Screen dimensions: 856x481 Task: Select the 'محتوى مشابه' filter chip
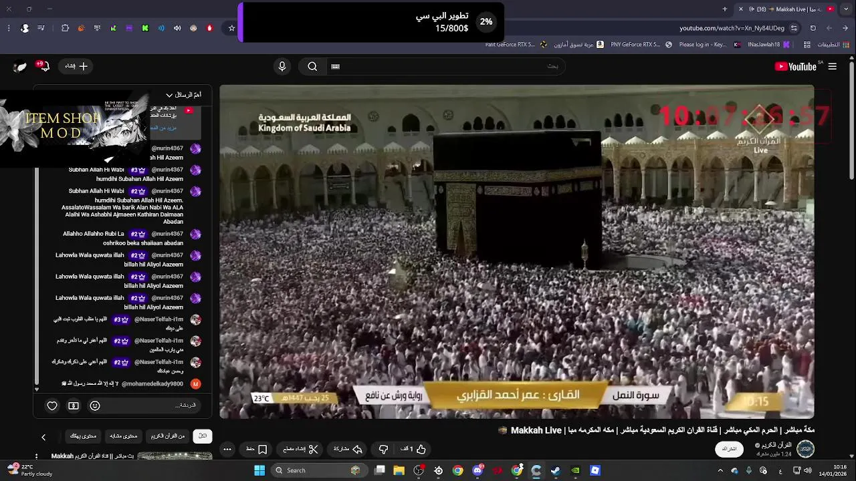(124, 436)
